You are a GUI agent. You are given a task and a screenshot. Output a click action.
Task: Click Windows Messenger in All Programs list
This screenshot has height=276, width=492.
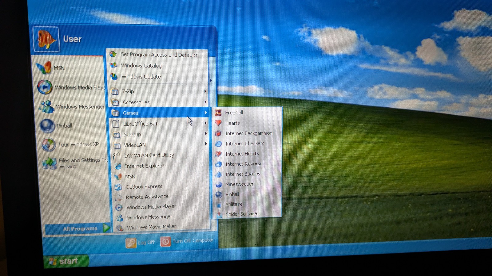[161, 217]
